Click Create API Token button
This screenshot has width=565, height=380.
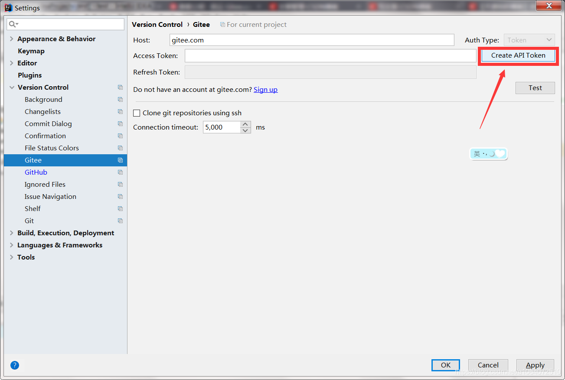[x=518, y=55]
